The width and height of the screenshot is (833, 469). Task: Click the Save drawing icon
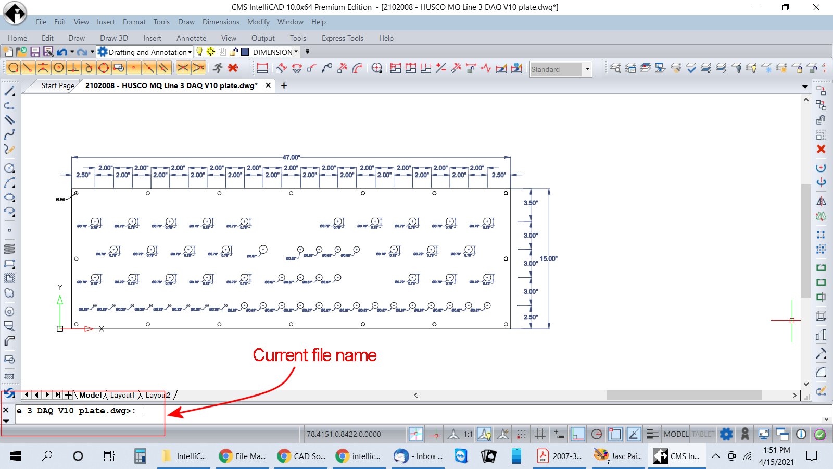pyautogui.click(x=35, y=52)
